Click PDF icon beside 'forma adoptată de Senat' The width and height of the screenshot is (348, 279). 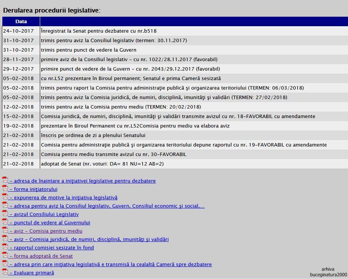click(x=5, y=255)
